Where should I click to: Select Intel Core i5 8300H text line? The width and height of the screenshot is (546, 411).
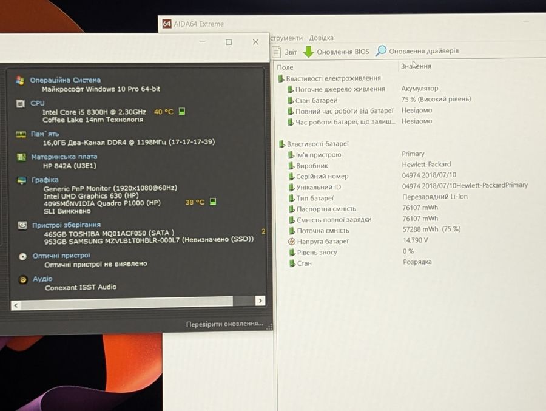(x=95, y=112)
